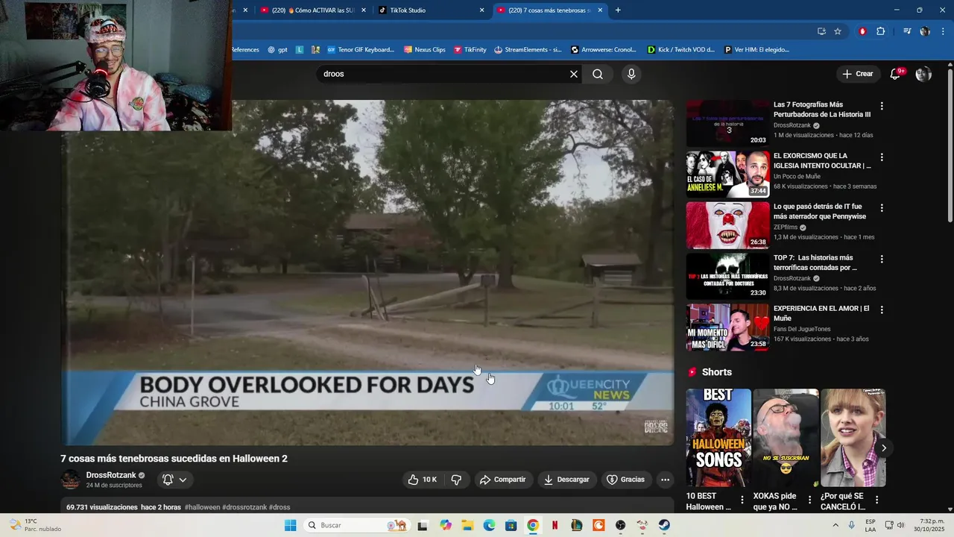The width and height of the screenshot is (954, 537).
Task: Click the Descargar download button
Action: (566, 480)
